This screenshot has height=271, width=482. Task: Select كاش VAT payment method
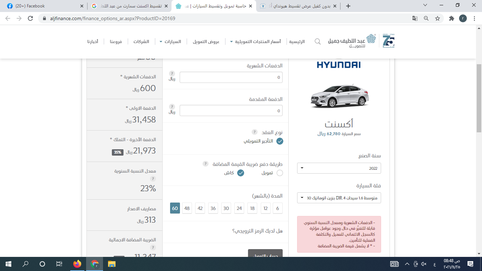[241, 173]
